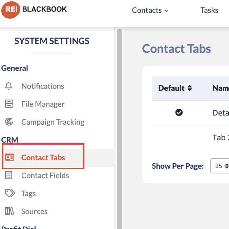Click the Tags label icon
The image size is (229, 229).
(10, 193)
